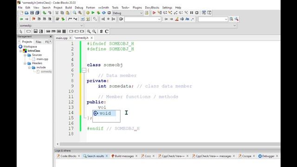Click the Redo arrow icon
Viewport: 297px width, 167px height.
tap(50, 13)
